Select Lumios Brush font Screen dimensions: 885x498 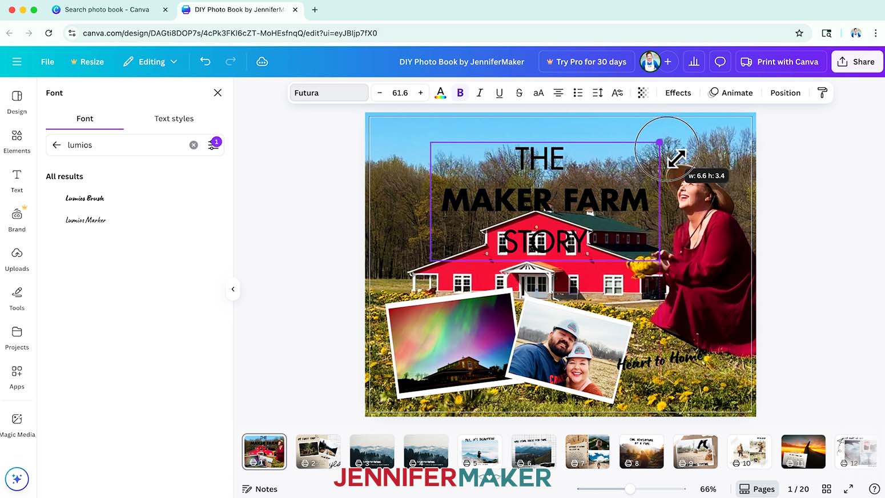tap(85, 198)
